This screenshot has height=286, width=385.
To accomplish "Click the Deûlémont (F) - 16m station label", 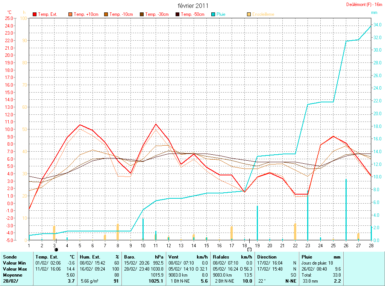I will (x=365, y=5).
